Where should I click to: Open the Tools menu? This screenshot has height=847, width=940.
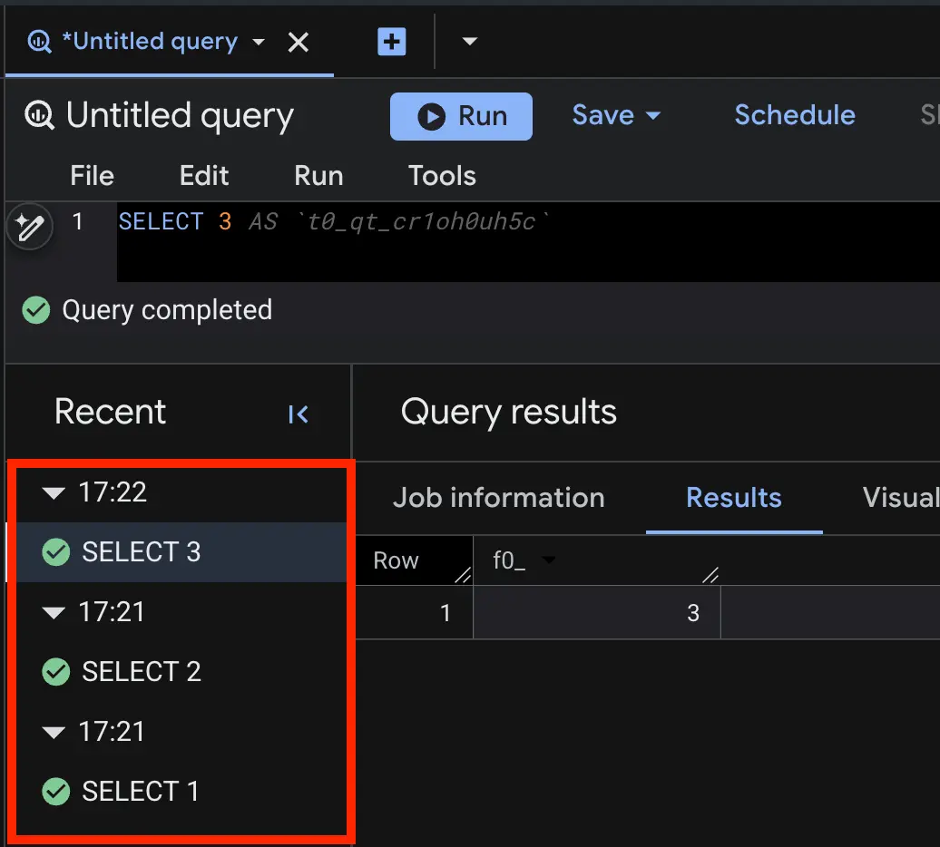click(442, 176)
